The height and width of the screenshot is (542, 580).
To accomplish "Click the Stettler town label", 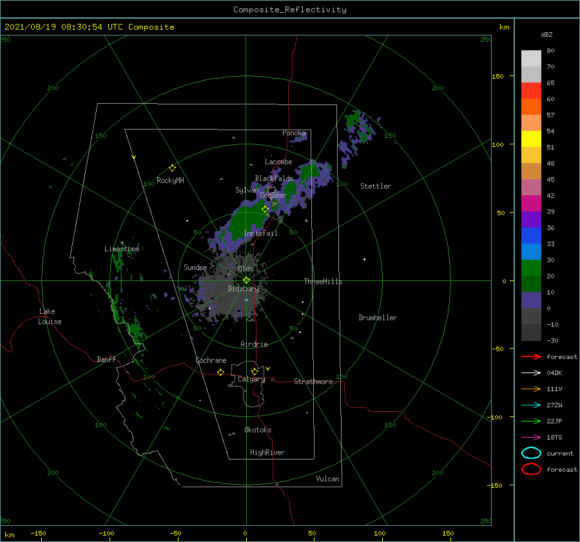I will pyautogui.click(x=376, y=186).
